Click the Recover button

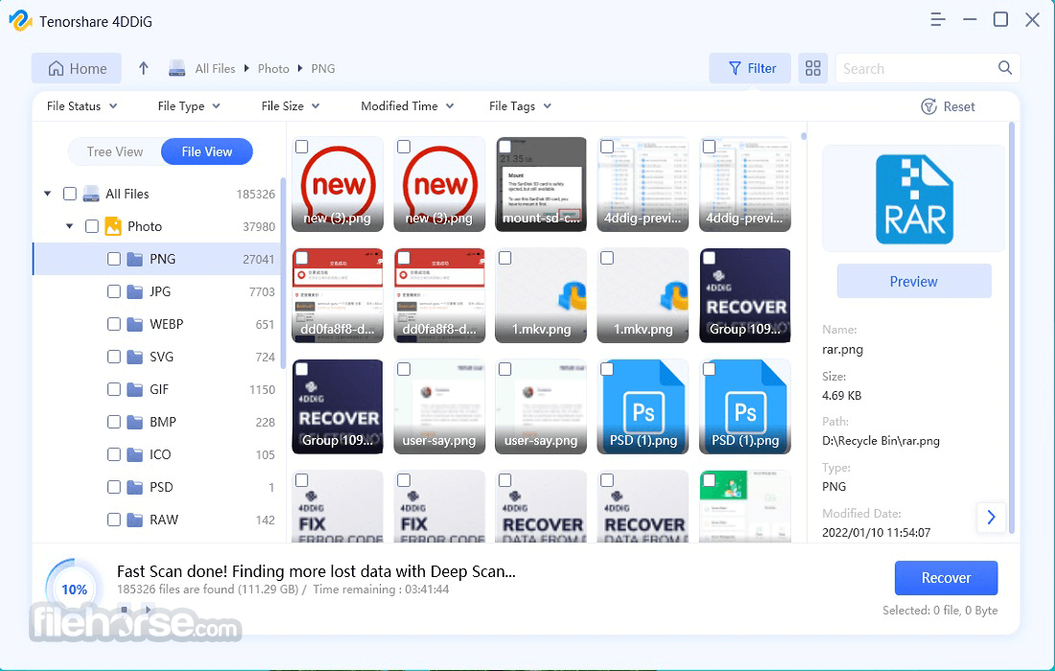click(946, 578)
